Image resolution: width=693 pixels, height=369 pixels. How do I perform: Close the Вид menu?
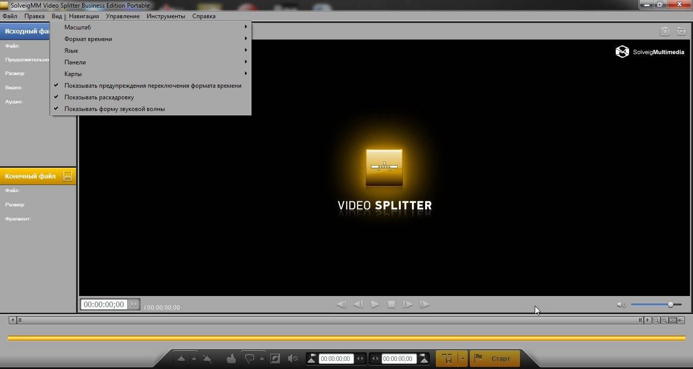(x=56, y=16)
